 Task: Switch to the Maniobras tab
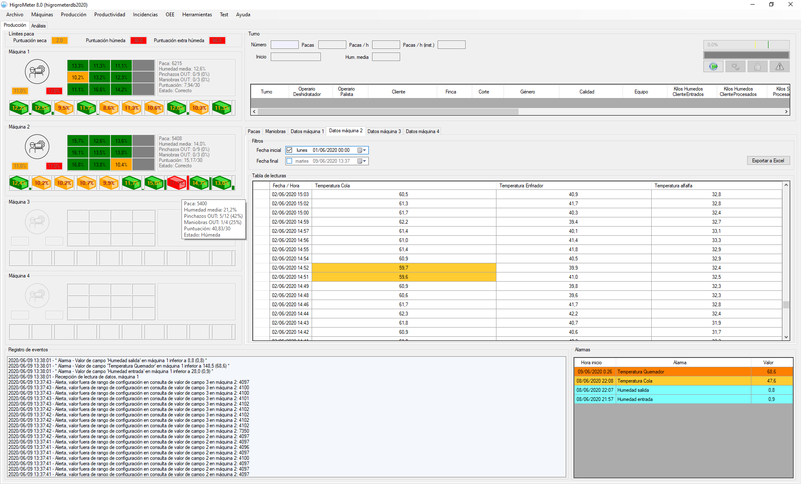[275, 131]
